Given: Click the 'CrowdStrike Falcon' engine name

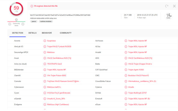Looking at the screenshot, I should pyautogui.click(x=103, y=81).
